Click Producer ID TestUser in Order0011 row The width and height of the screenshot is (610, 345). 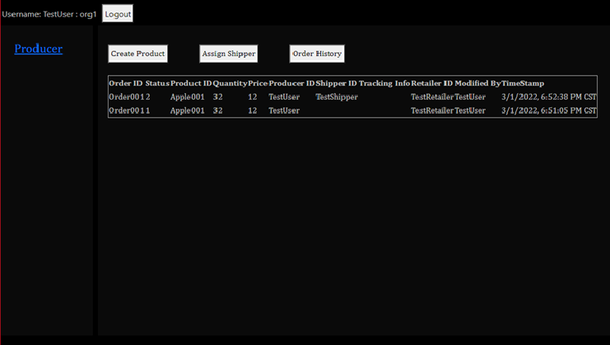click(x=284, y=110)
